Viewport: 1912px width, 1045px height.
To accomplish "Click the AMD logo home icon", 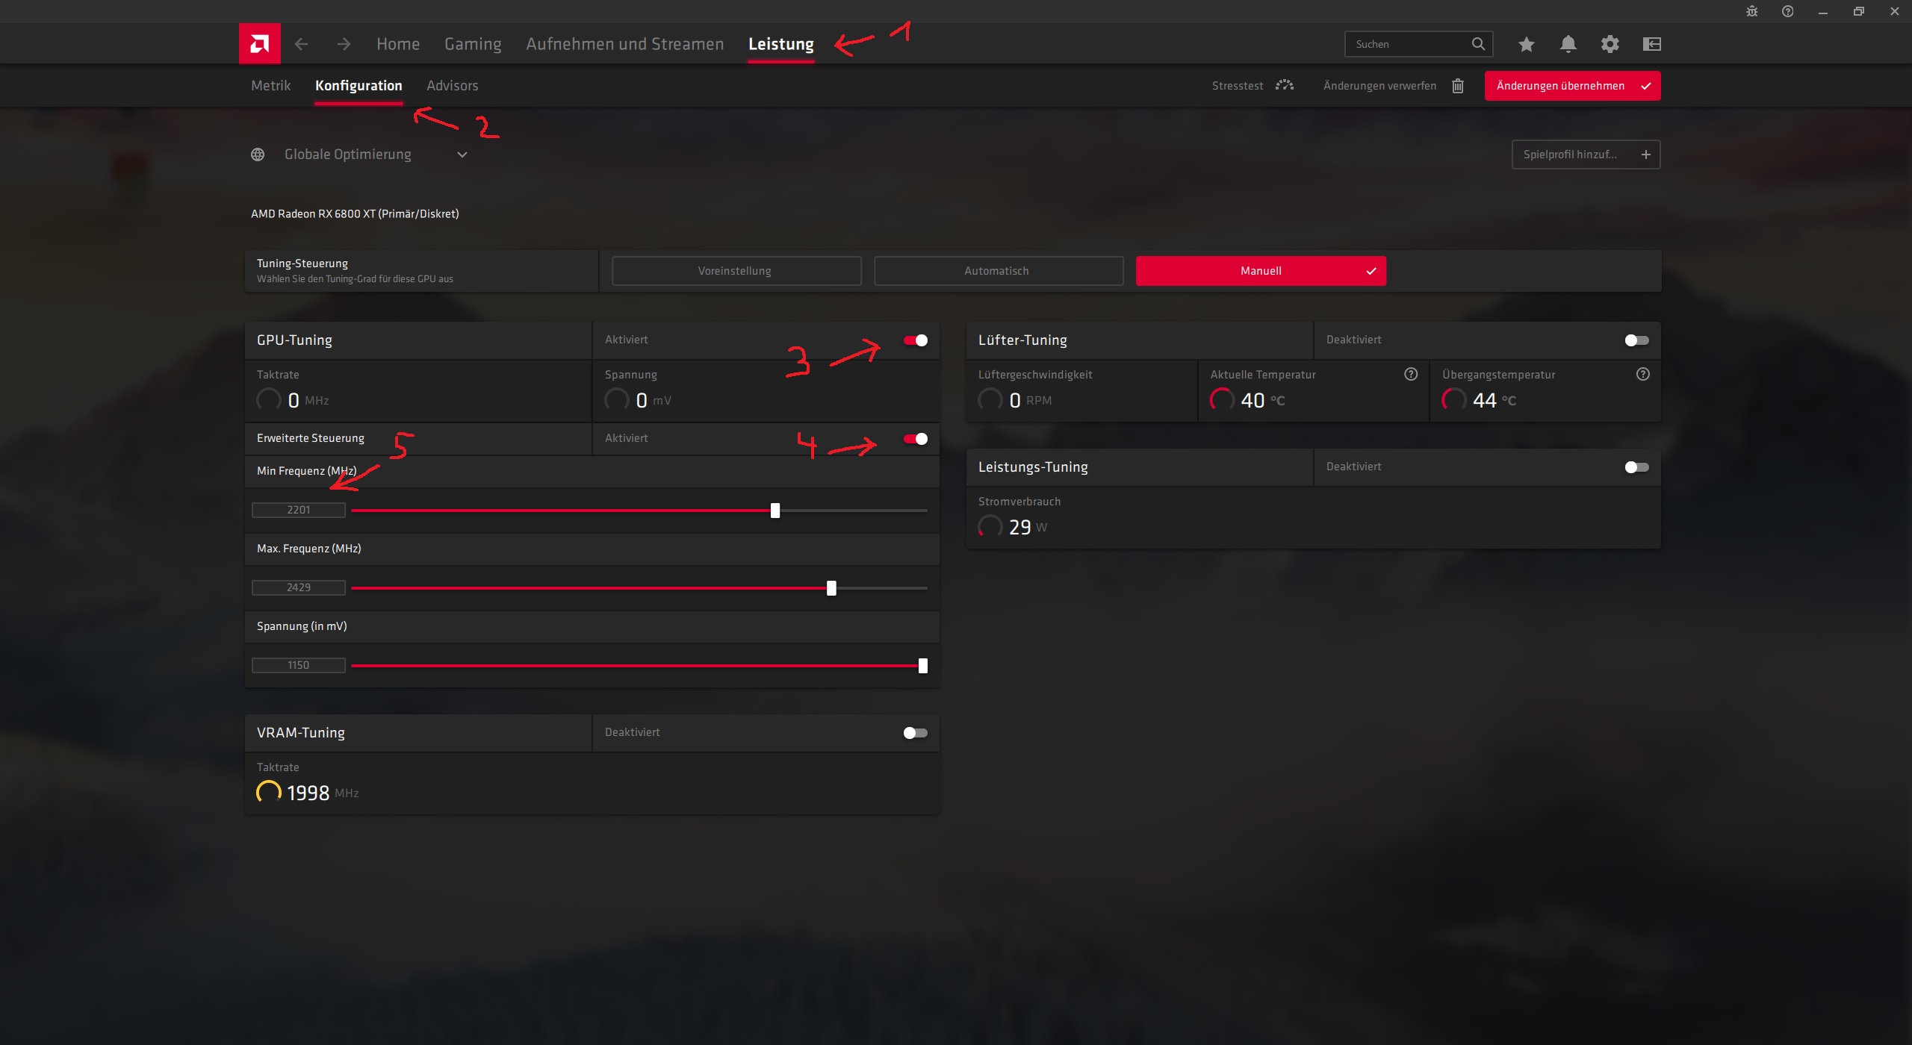I will point(259,44).
